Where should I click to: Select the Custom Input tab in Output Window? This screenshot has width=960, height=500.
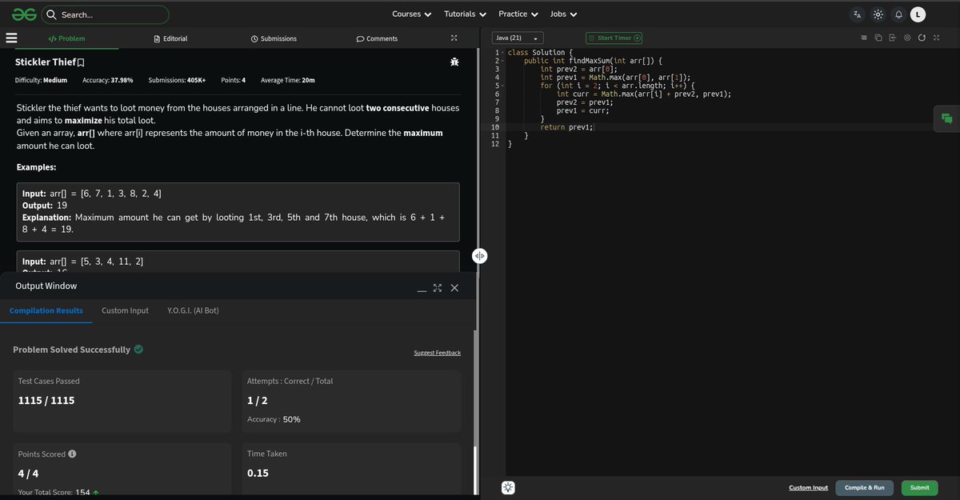(x=125, y=310)
